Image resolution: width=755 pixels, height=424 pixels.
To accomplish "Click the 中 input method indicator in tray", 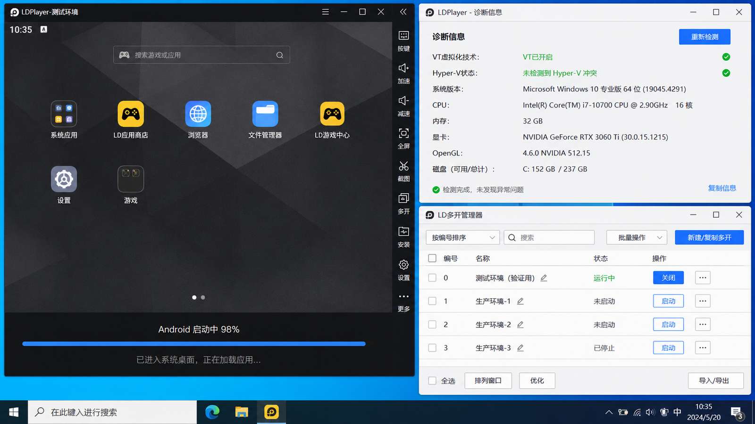I will 677,412.
